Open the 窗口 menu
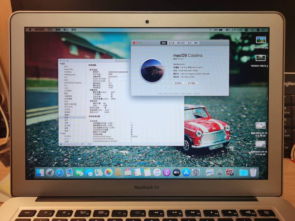Image resolution: width=295 pixels, height=221 pixels. [66, 30]
